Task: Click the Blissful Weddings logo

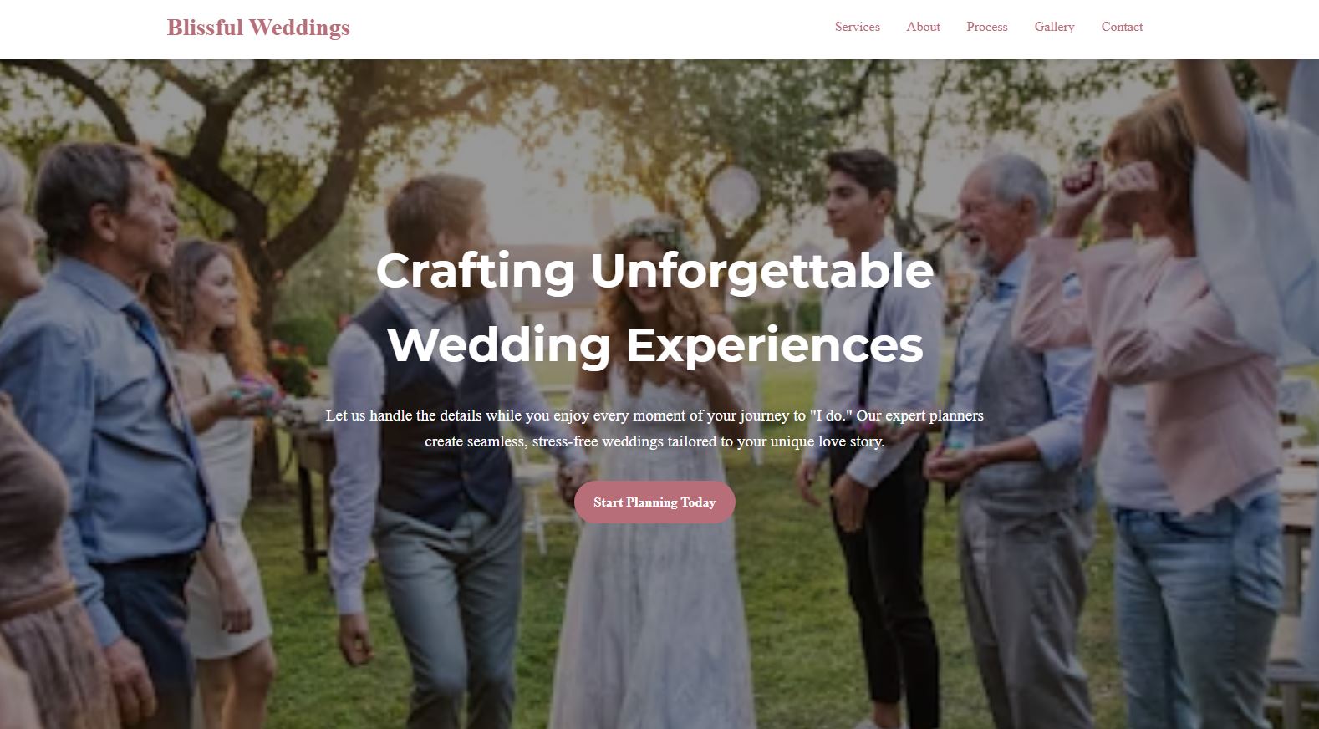Action: 258,28
